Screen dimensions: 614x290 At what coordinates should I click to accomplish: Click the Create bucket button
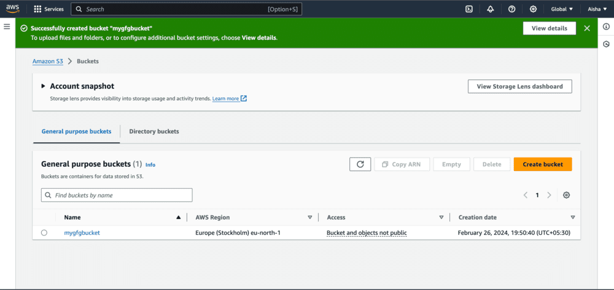(x=543, y=164)
